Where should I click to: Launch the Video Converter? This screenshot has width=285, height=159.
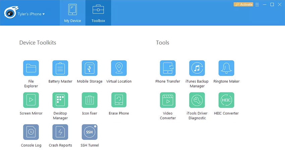tap(168, 100)
